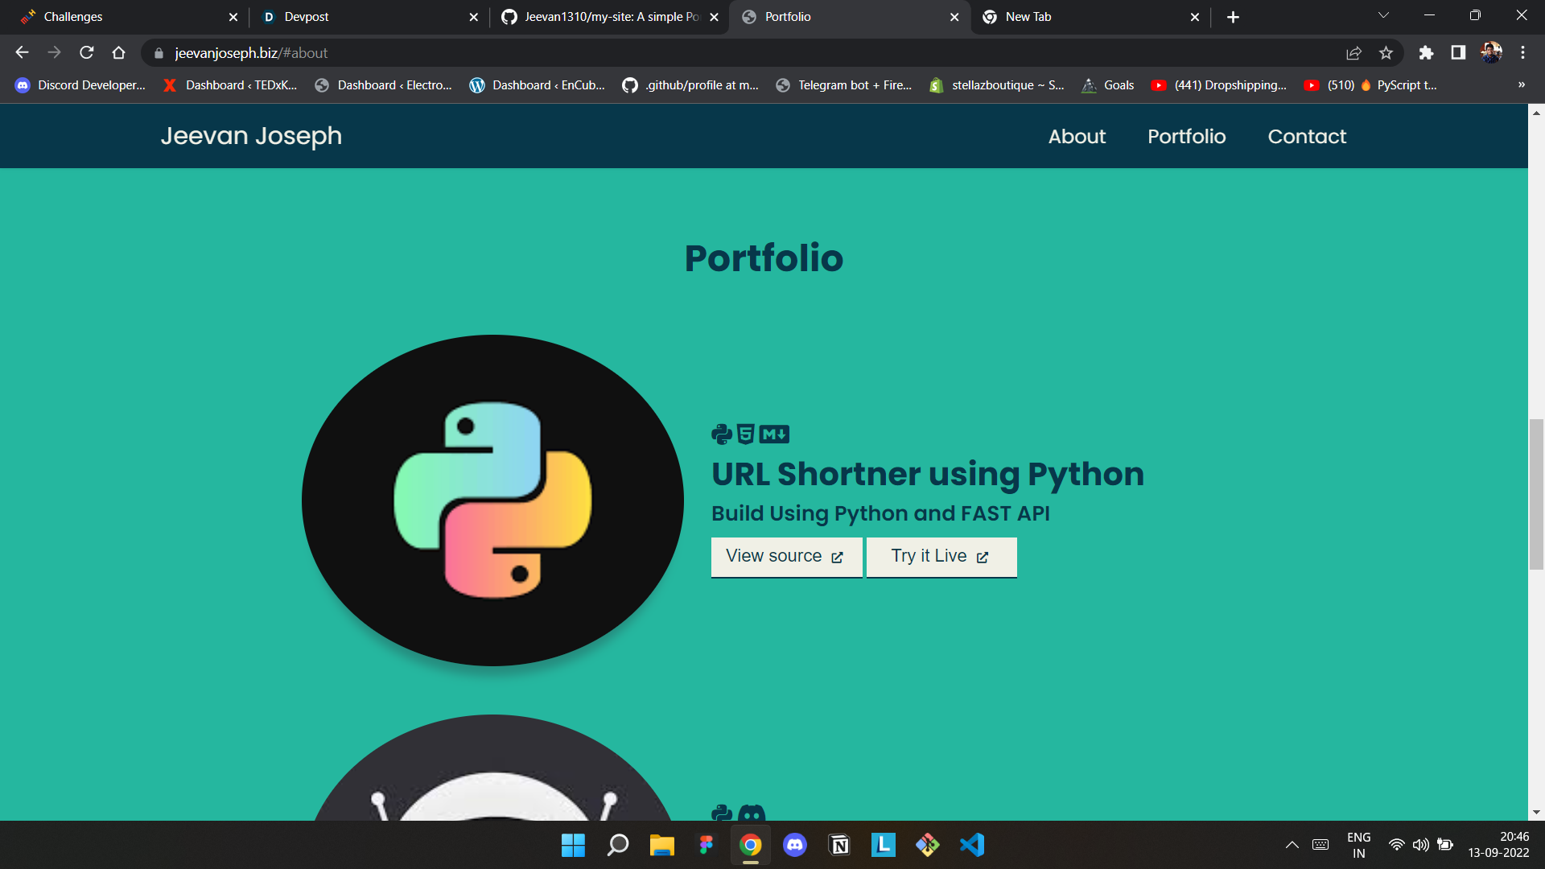Open the Chrome three-dot menu
Image resolution: width=1545 pixels, height=869 pixels.
click(x=1522, y=53)
